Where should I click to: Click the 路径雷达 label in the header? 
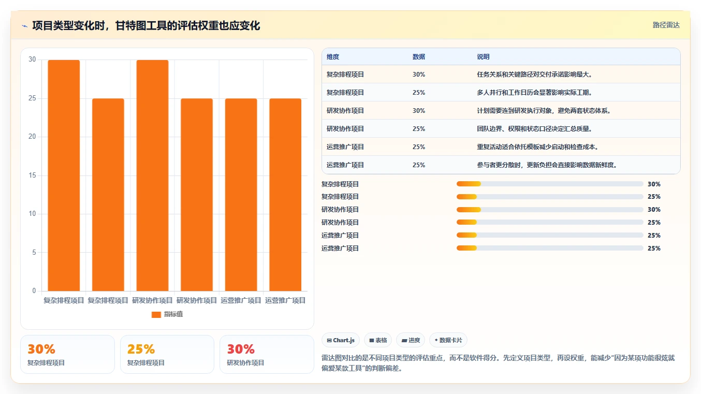point(666,25)
